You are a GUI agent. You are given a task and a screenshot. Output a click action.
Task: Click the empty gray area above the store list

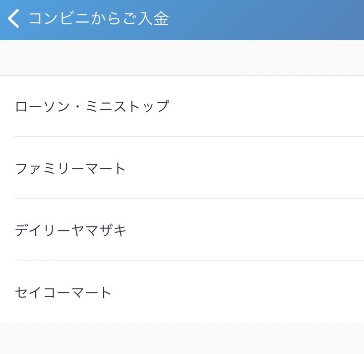[x=182, y=58]
